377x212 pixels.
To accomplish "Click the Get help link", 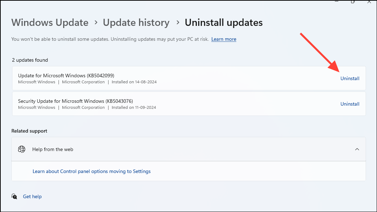I will [x=32, y=196].
